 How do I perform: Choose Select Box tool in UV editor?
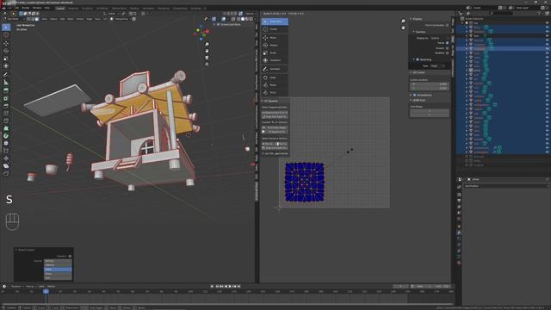(x=275, y=22)
